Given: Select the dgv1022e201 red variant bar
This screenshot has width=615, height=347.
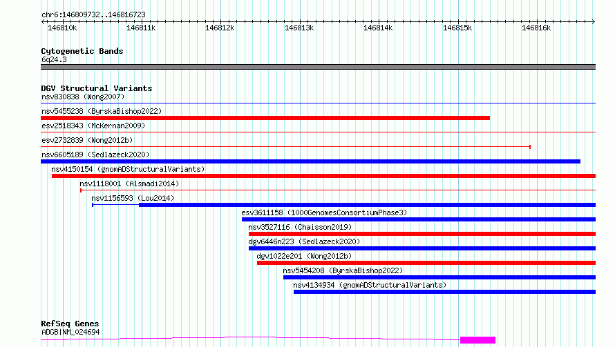Looking at the screenshot, I should pos(426,263).
